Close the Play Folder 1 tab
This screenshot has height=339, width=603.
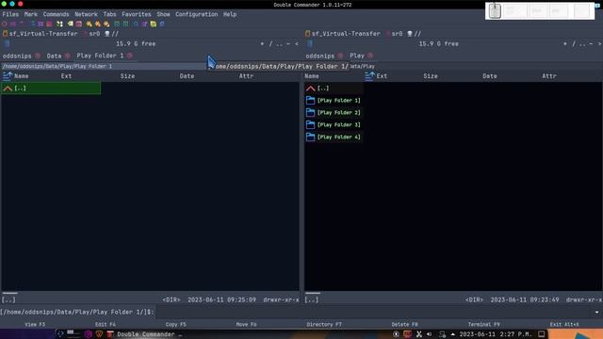[x=130, y=56]
